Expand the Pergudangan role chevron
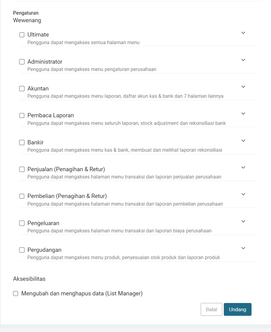 tap(243, 248)
